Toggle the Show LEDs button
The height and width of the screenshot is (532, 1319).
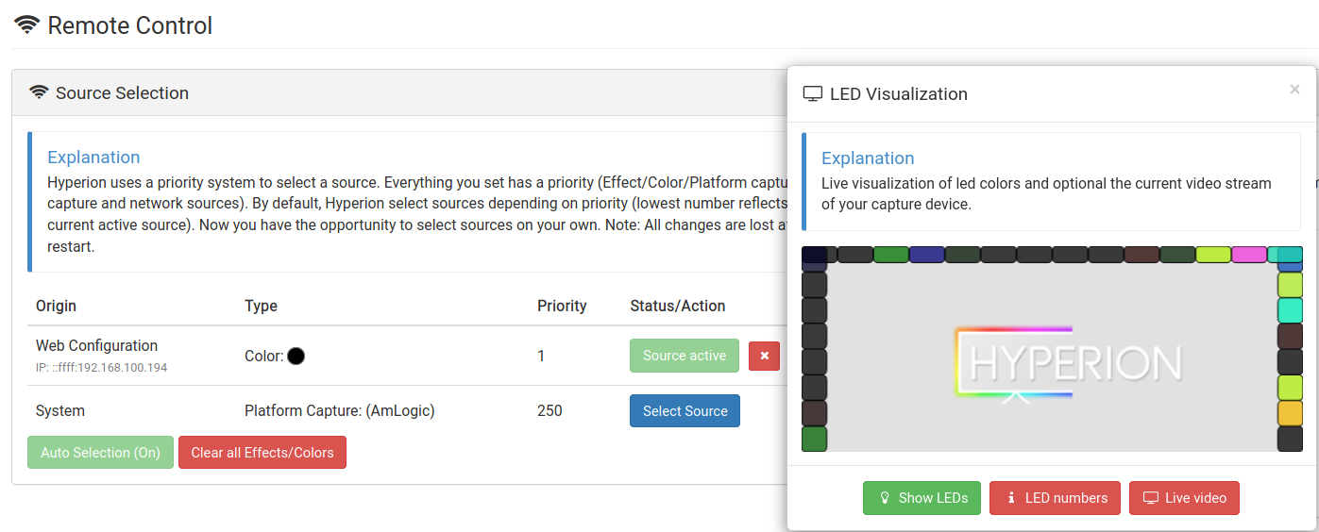(x=922, y=498)
